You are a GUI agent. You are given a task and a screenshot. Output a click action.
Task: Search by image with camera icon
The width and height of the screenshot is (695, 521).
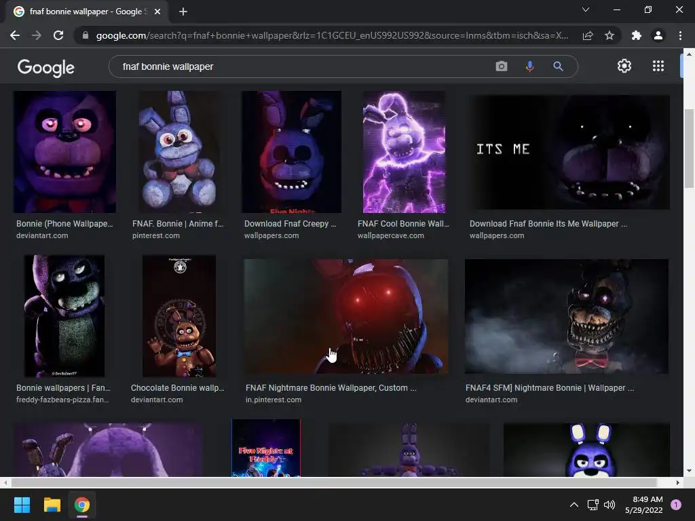point(502,66)
